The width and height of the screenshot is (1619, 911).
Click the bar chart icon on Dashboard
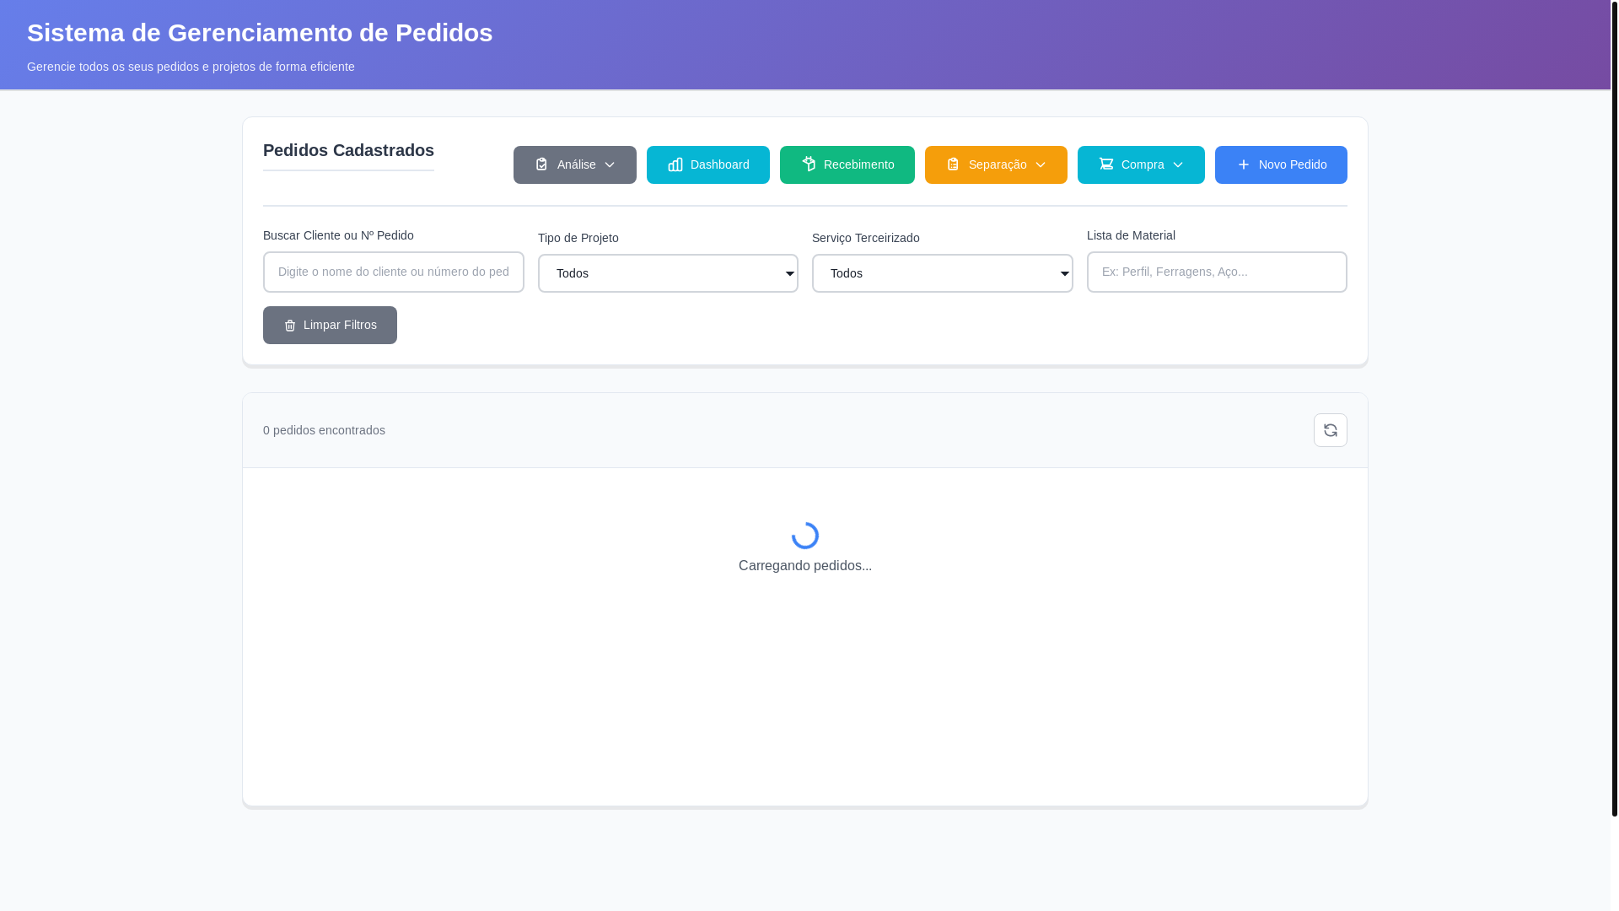(x=675, y=164)
